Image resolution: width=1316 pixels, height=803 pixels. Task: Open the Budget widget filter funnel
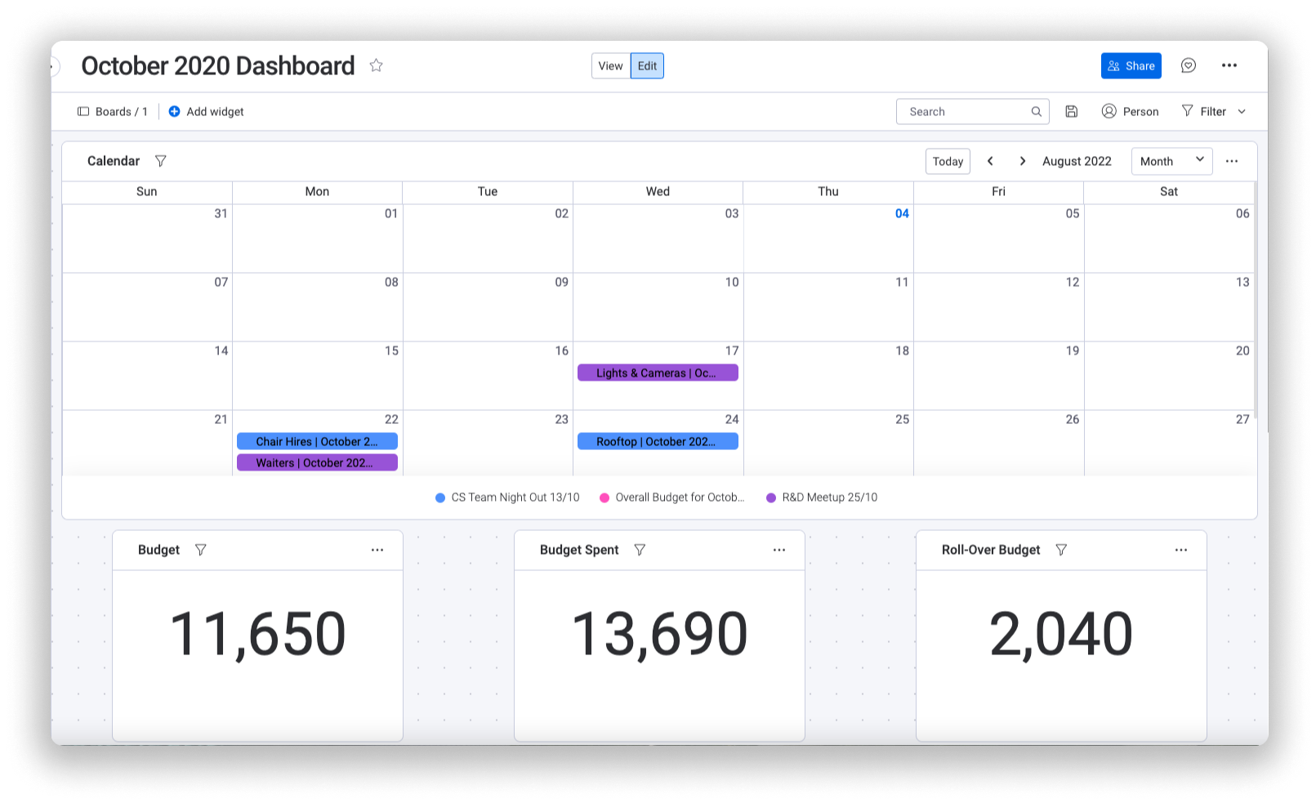pyautogui.click(x=201, y=550)
